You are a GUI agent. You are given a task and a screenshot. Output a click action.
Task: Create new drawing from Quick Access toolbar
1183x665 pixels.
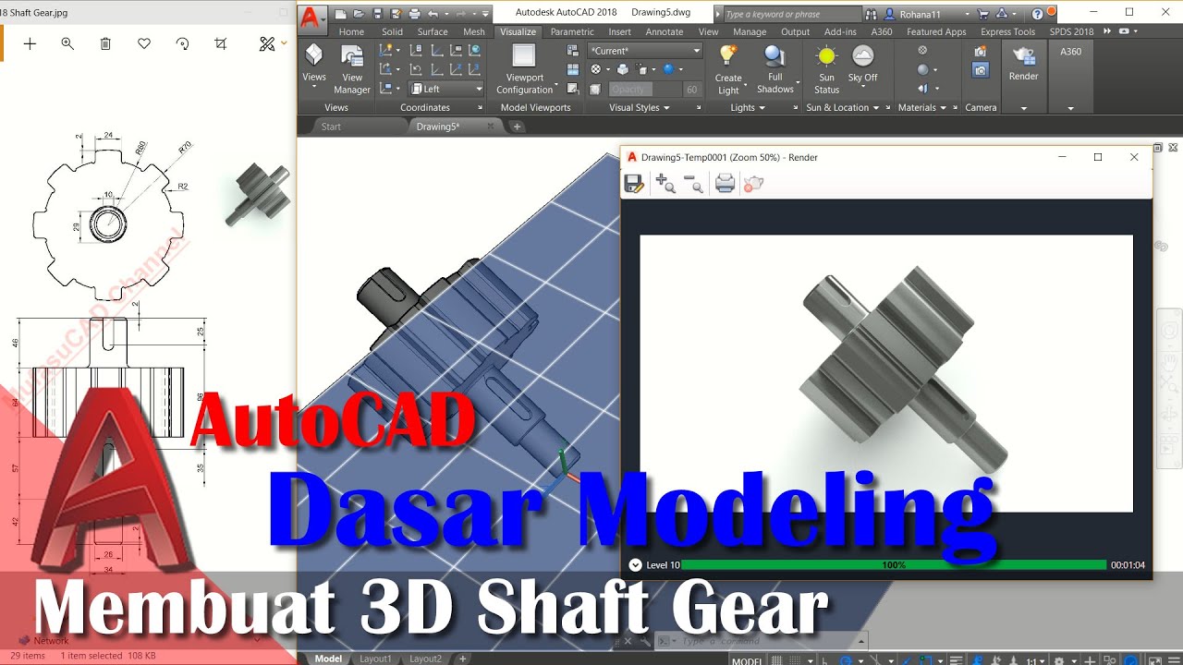point(340,14)
